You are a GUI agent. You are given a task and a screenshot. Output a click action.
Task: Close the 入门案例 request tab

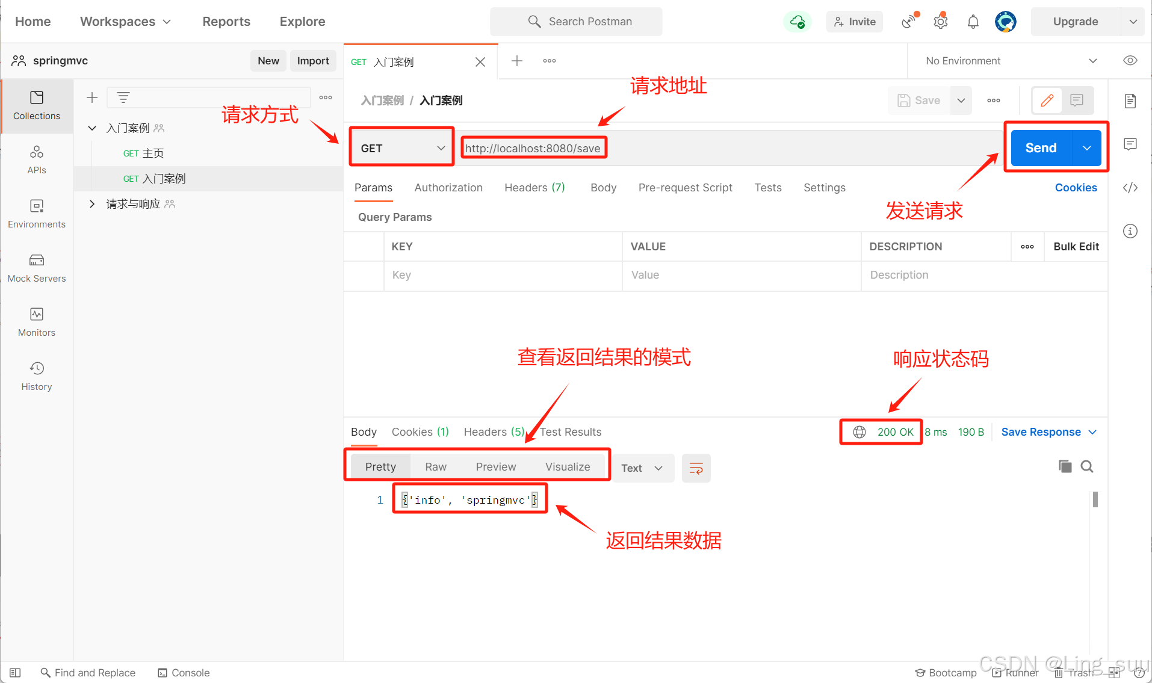(480, 62)
